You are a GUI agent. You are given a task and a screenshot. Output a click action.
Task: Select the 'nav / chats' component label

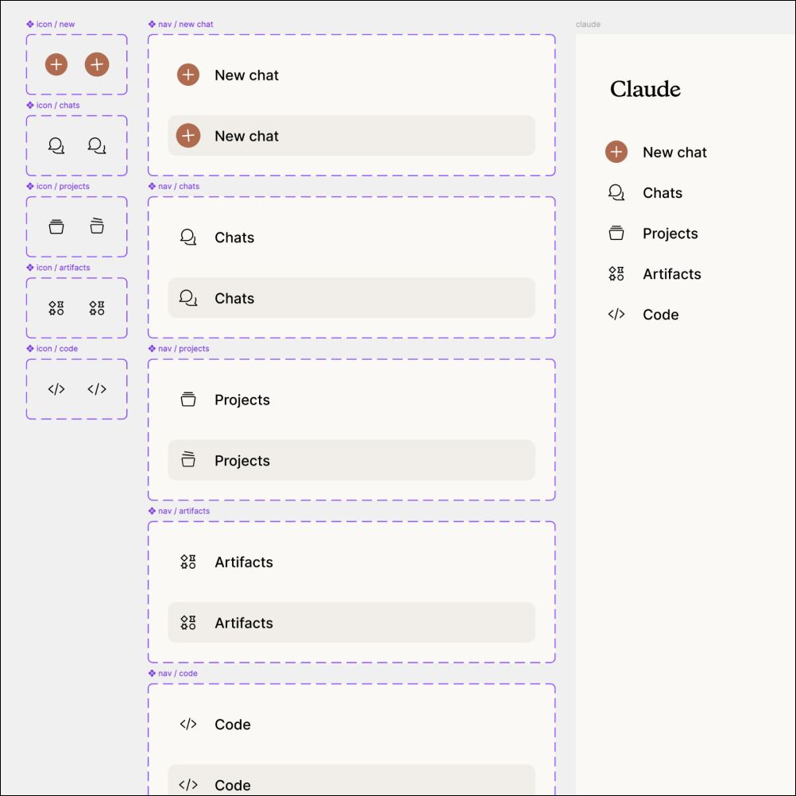[174, 187]
